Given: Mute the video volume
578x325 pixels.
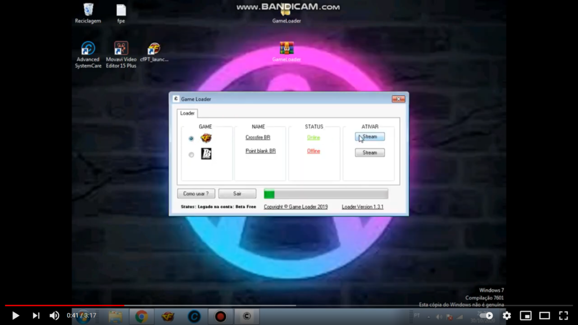Looking at the screenshot, I should (x=54, y=315).
